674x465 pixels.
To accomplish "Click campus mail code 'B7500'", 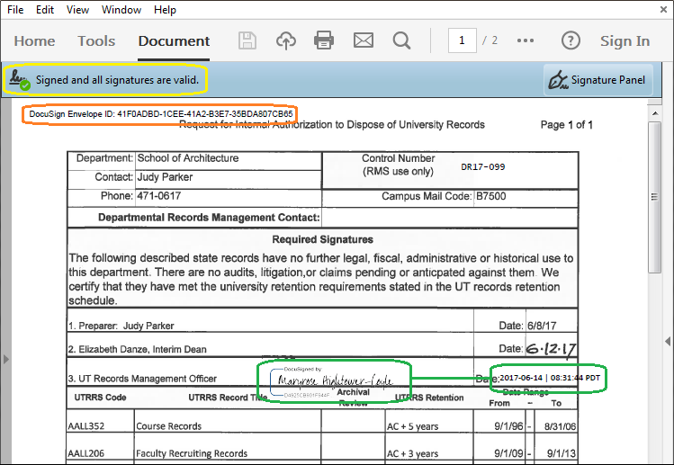I will [491, 196].
